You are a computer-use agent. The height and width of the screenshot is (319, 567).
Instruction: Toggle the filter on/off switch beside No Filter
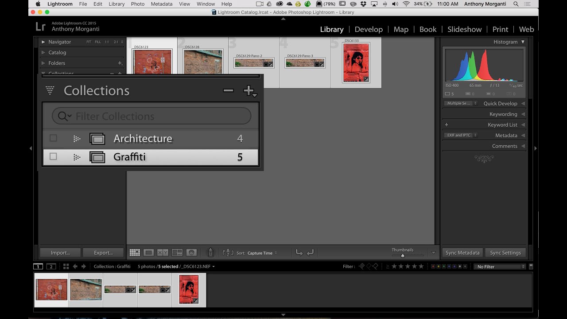pos(531,266)
